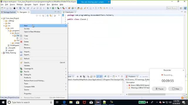Stop screen sharing from the banner
The image size is (188, 105).
click(x=109, y=2)
